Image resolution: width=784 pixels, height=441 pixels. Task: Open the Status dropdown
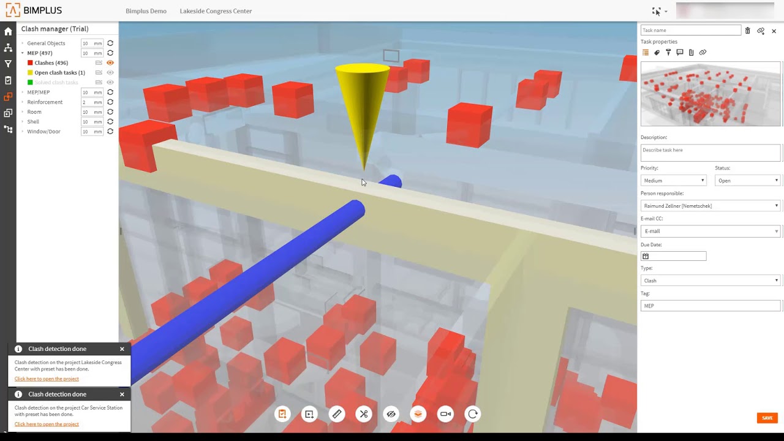point(747,181)
